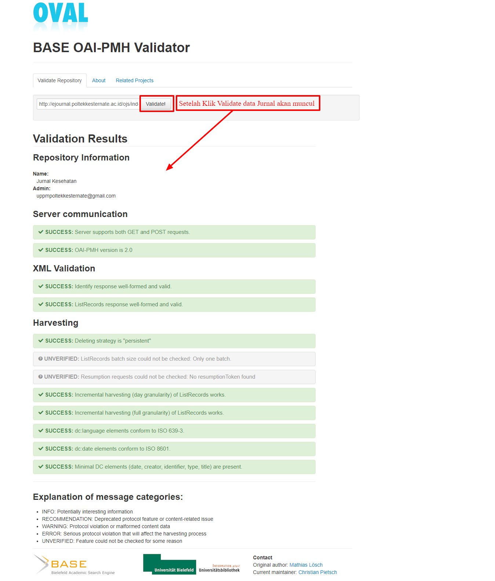Click the admin email uppmpoltekkesternate@gmail.com
This screenshot has height=581, width=495.
(76, 196)
